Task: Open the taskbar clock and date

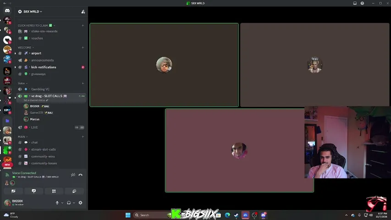Action: pyautogui.click(x=382, y=215)
